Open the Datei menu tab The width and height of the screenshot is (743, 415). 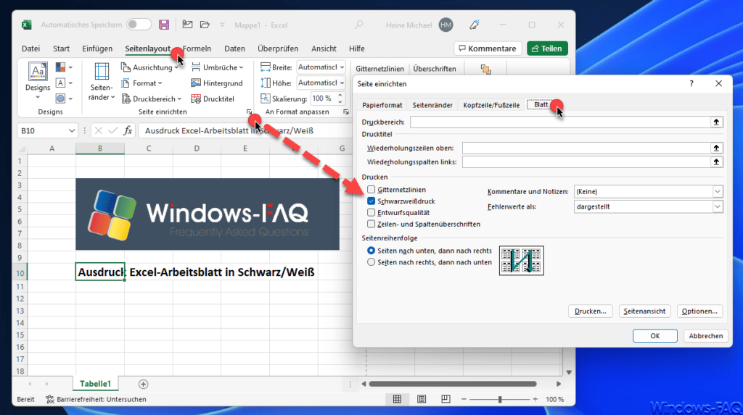(30, 49)
